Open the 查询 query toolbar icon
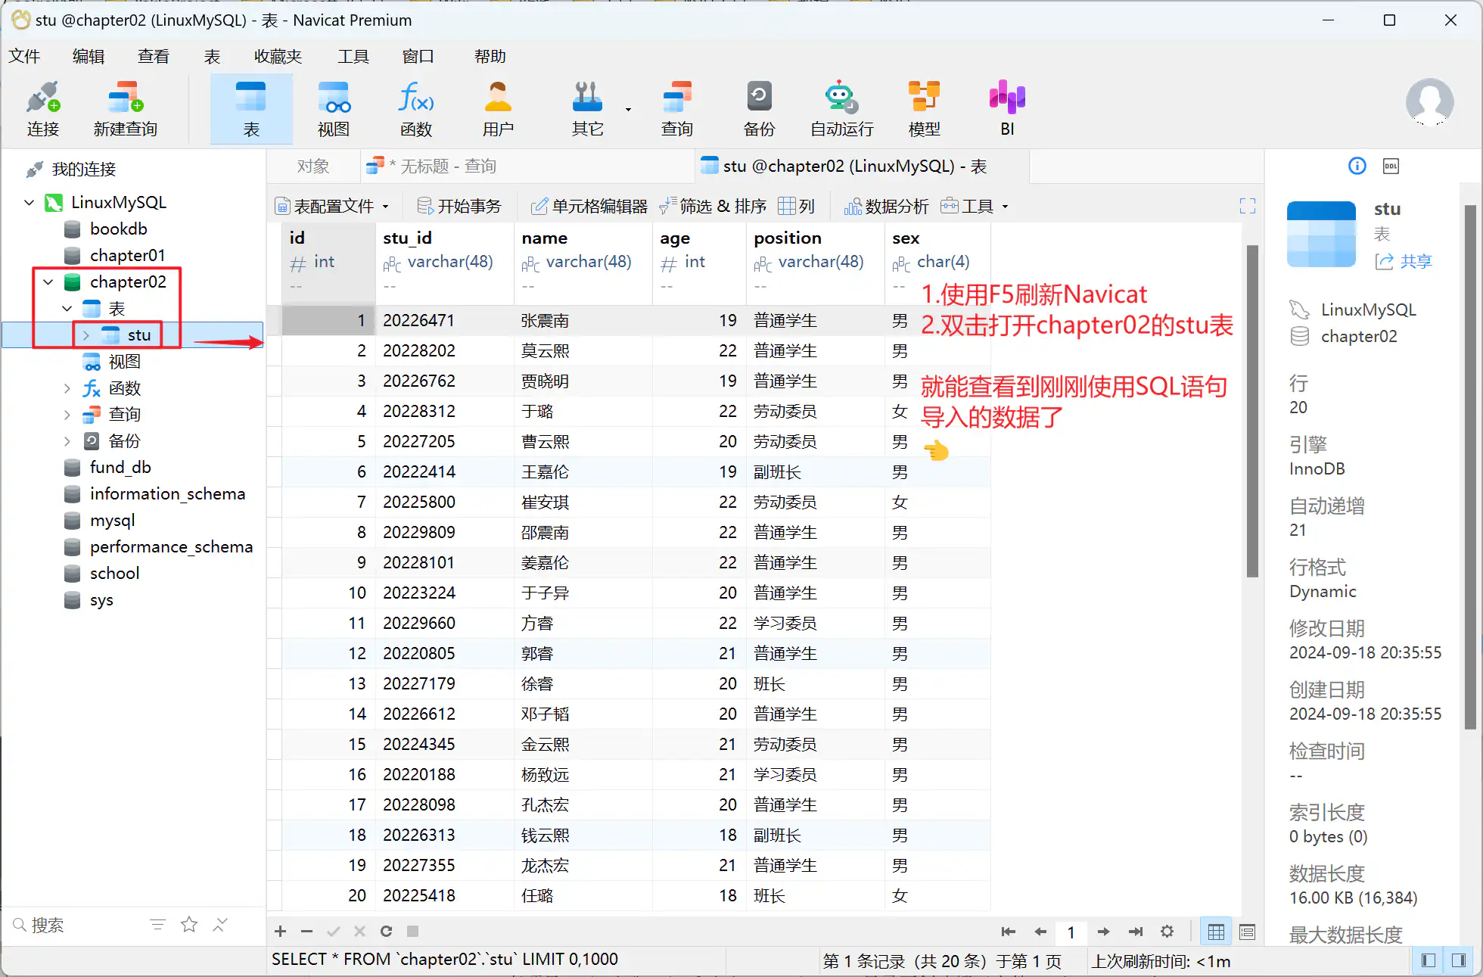Viewport: 1483px width, 977px height. tap(677, 109)
